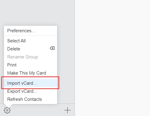Screen dimensions: 150x116
Task: Click the popup's pointer arrow above gear
Action: (8, 105)
